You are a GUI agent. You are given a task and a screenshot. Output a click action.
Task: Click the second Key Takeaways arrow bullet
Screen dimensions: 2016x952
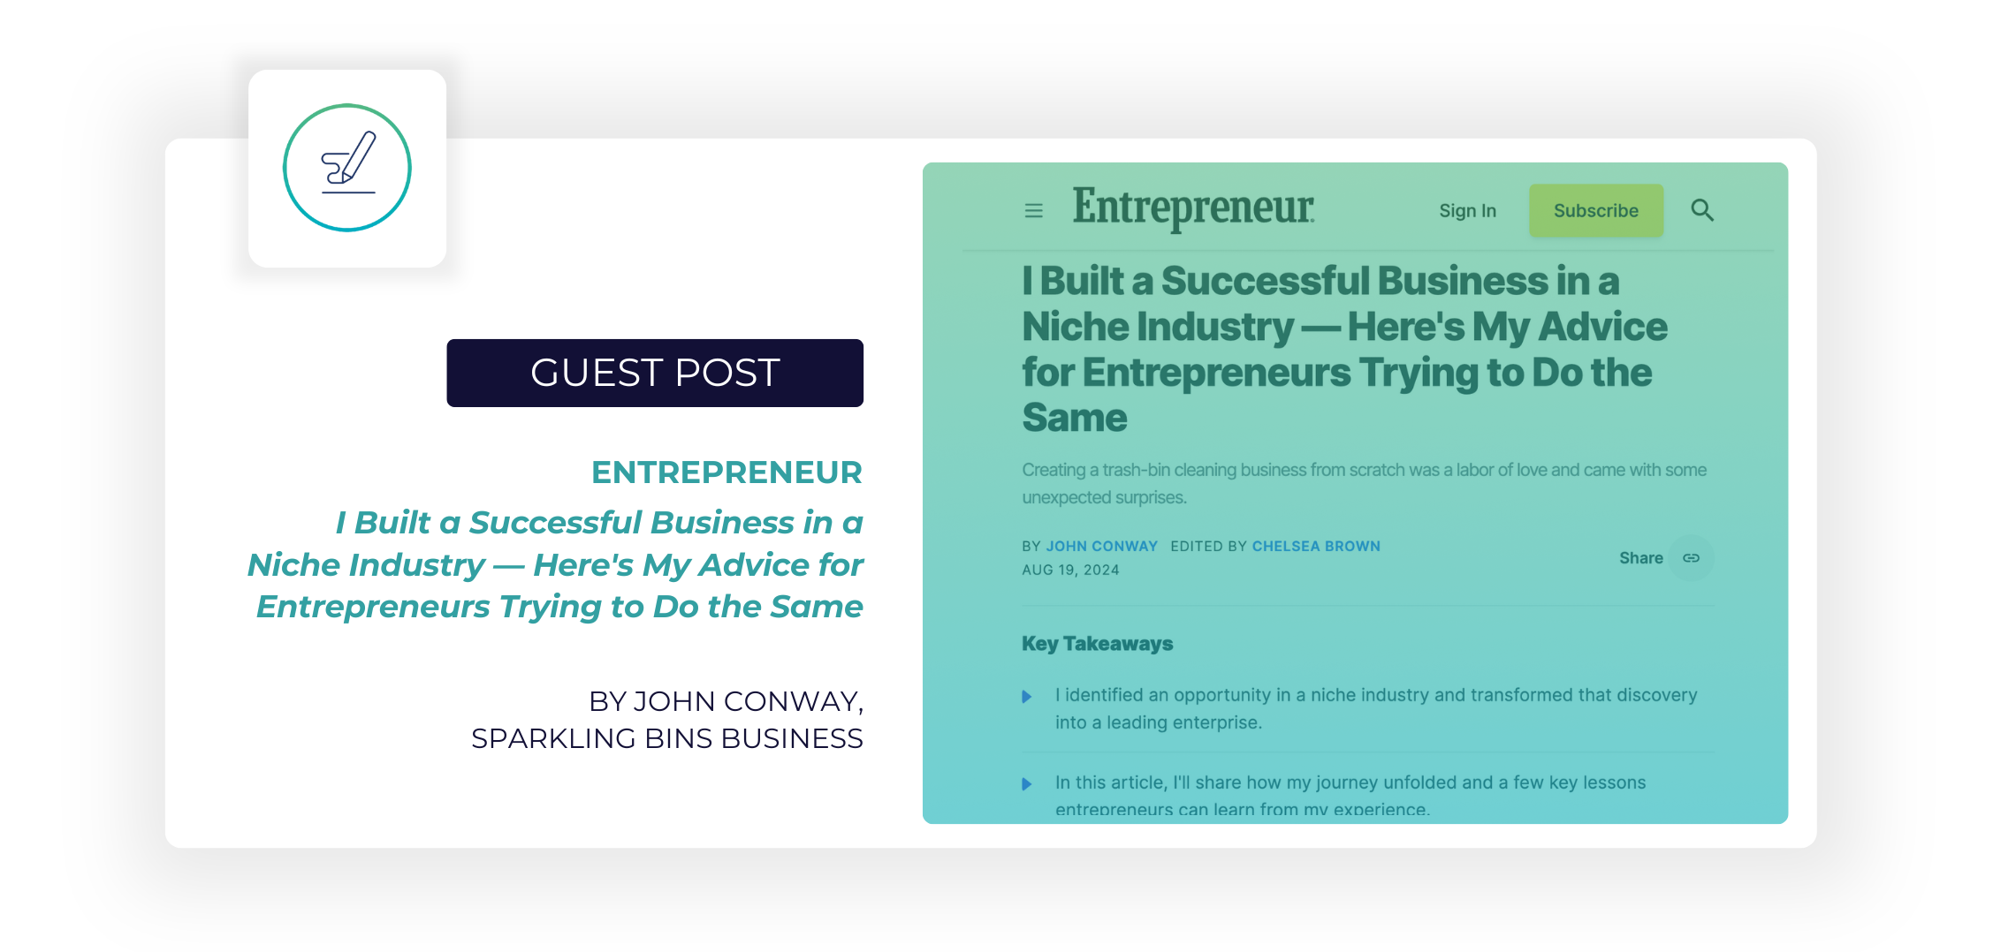[1026, 784]
